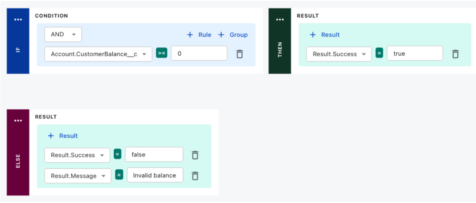Click the >= operator in the condition
The image size is (476, 203).
pyautogui.click(x=161, y=54)
